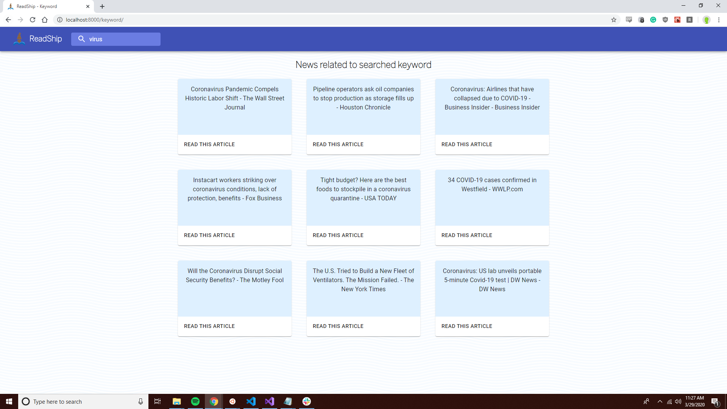Viewport: 727px width, 409px height.
Task: Read the Houston Chronicle pipeline article
Action: click(338, 144)
